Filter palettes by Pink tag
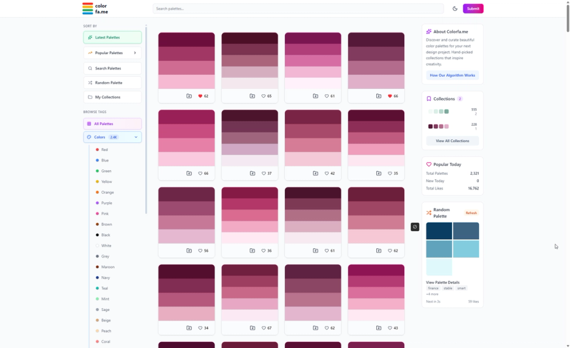Image resolution: width=570 pixels, height=348 pixels. 105,213
